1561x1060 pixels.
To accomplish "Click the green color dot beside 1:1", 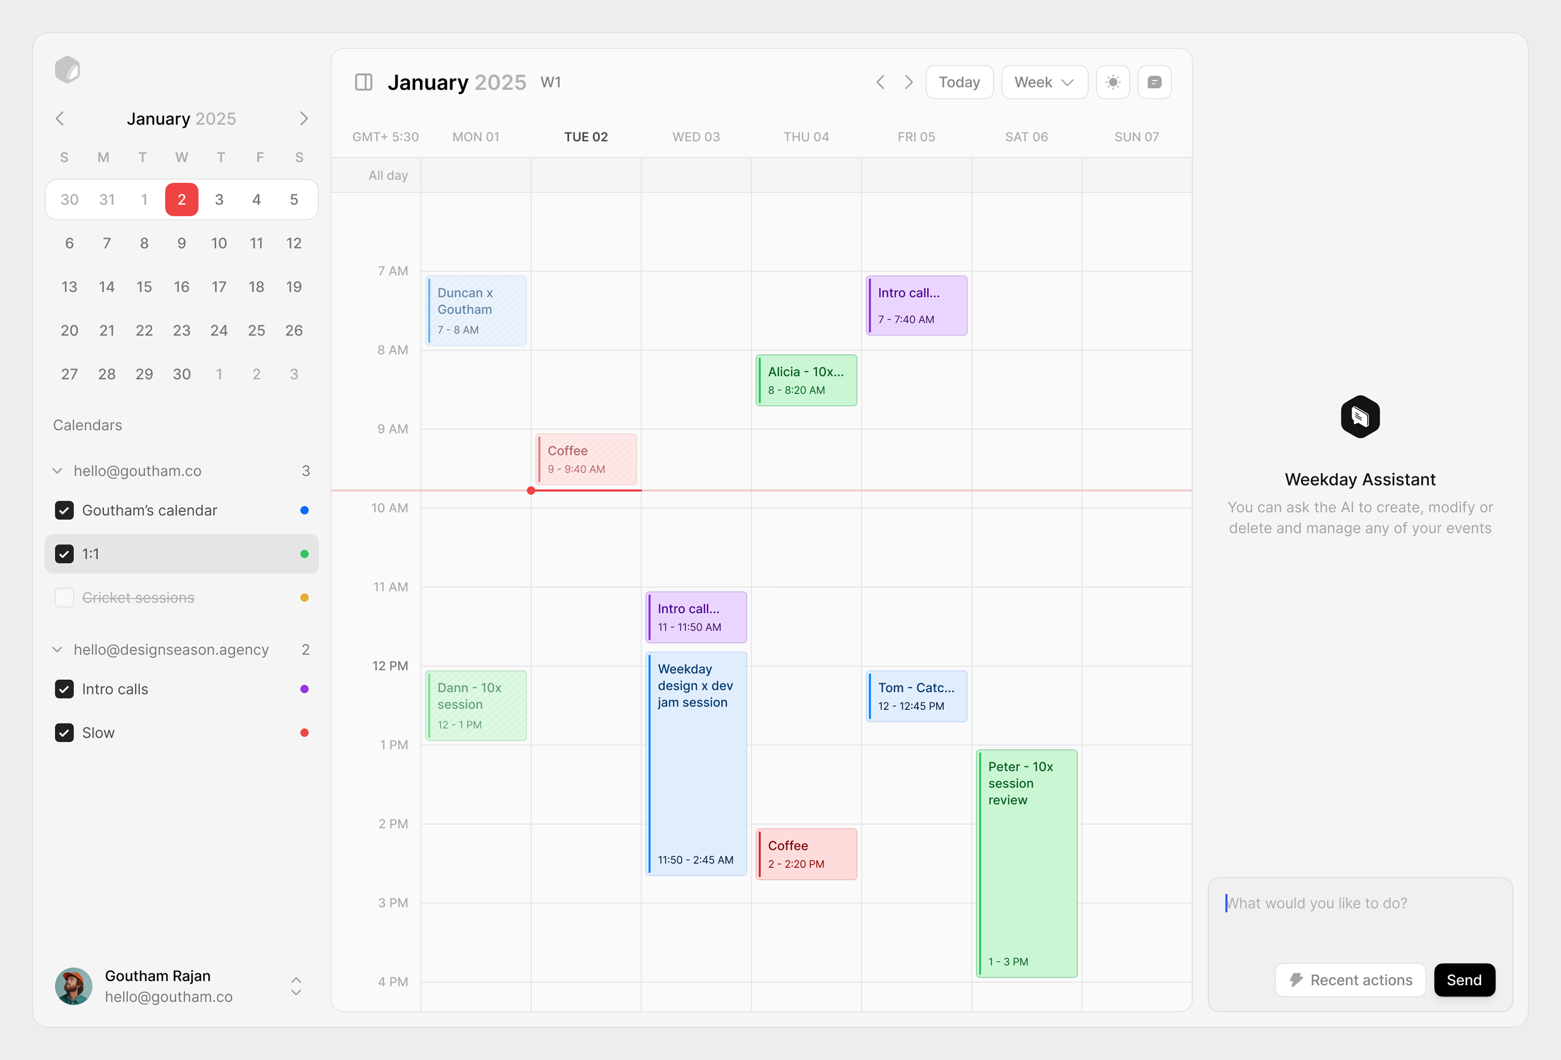I will (x=304, y=554).
